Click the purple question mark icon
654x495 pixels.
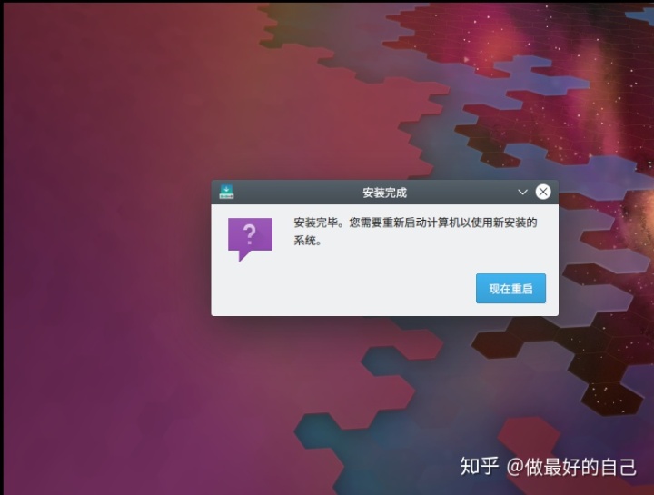(x=250, y=240)
